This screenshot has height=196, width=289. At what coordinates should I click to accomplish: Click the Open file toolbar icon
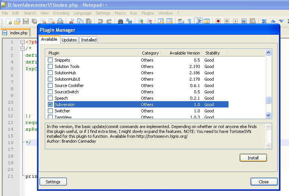[x=17, y=21]
